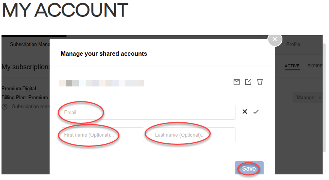Viewport: 329px width, 180px height.
Task: Focus the Email input field
Action: [148, 112]
